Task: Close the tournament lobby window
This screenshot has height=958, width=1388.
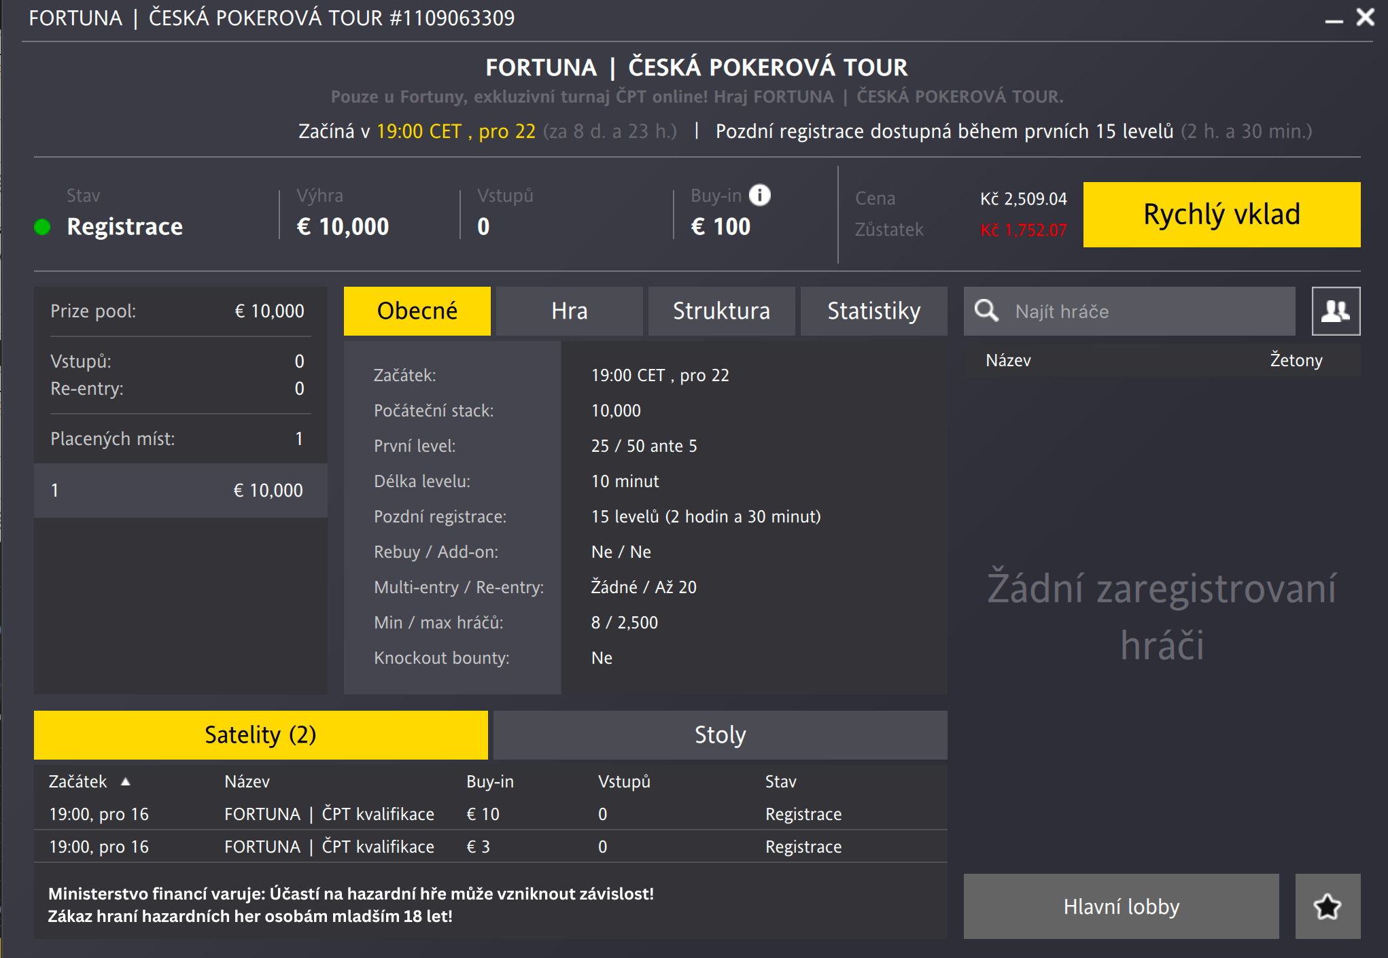Action: (x=1366, y=17)
